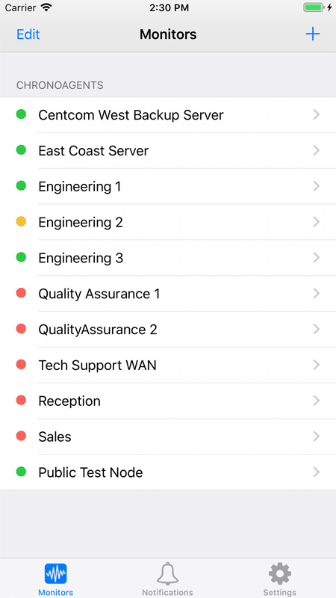Viewport: 336px width, 598px height.
Task: Click the yellow status dot beside Engineering 2
Action: pos(21,221)
